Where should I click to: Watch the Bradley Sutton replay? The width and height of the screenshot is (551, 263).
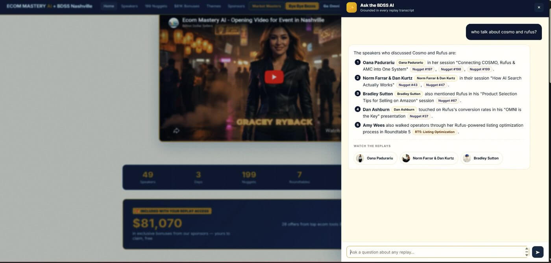click(x=481, y=158)
